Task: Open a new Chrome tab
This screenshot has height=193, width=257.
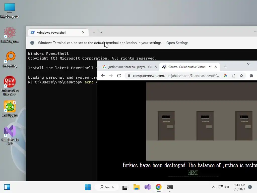Action: 225,67
